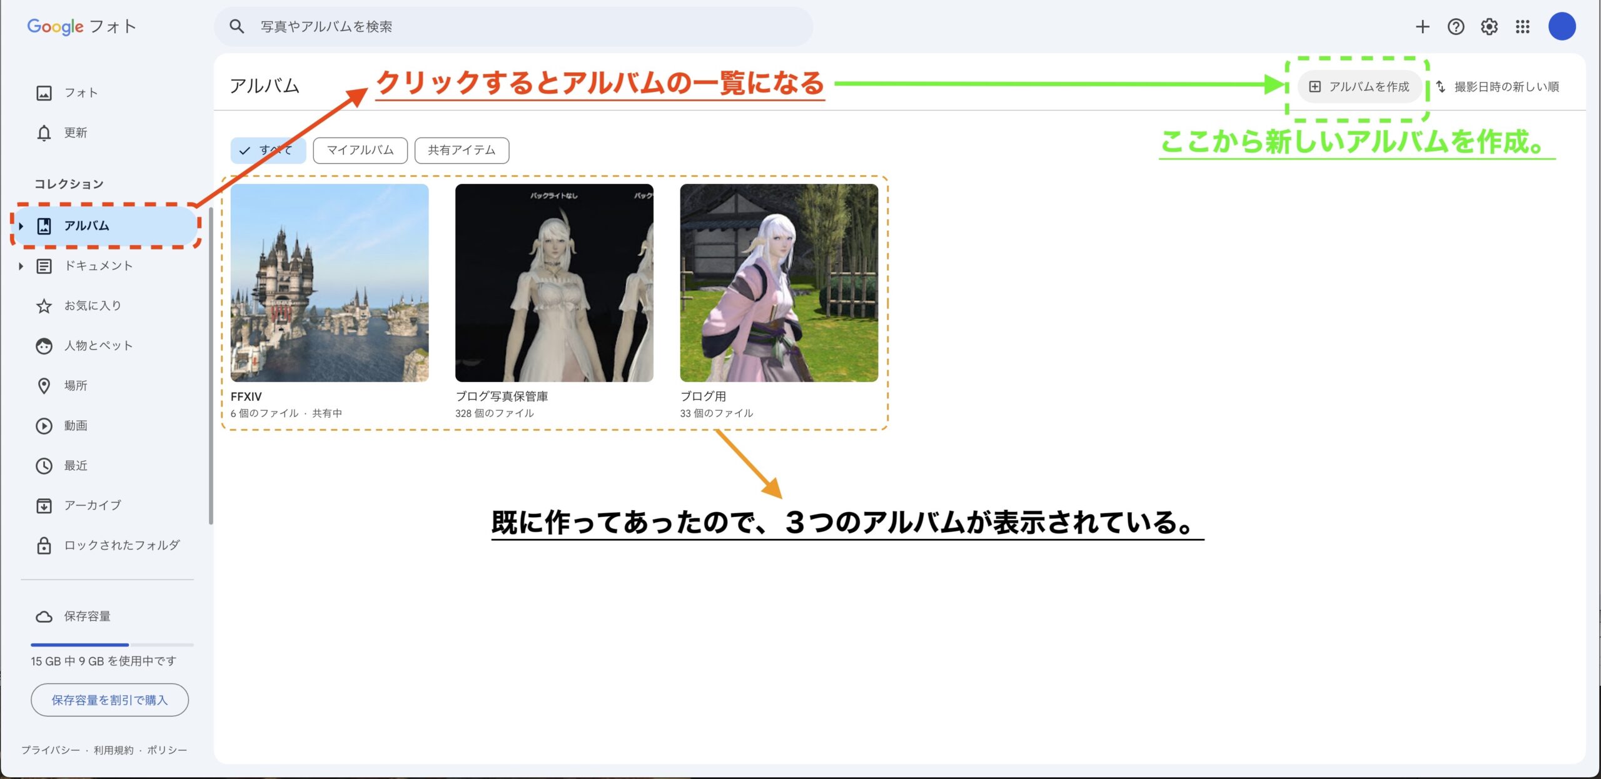
Task: Click the FFXIV album title text
Action: (x=246, y=396)
